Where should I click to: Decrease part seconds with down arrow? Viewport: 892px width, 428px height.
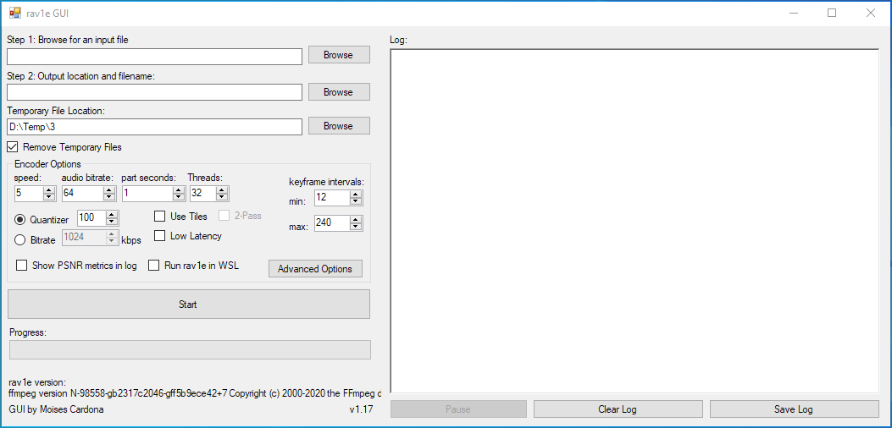(x=179, y=197)
